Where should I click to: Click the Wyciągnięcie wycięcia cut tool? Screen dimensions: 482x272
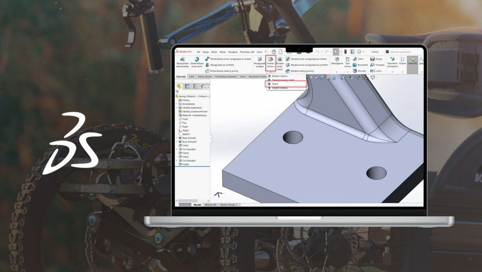pos(259,62)
